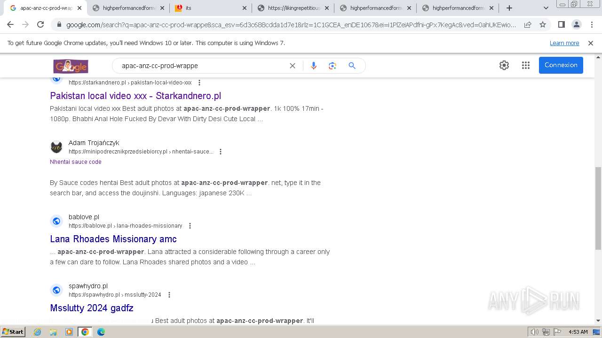Open the Chrome profile avatar menu
Viewport: 602px width, 338px height.
pos(576,24)
